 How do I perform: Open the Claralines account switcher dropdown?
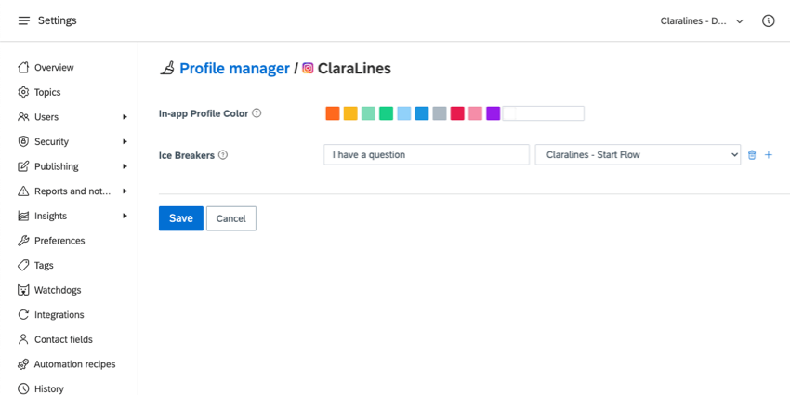tap(702, 21)
